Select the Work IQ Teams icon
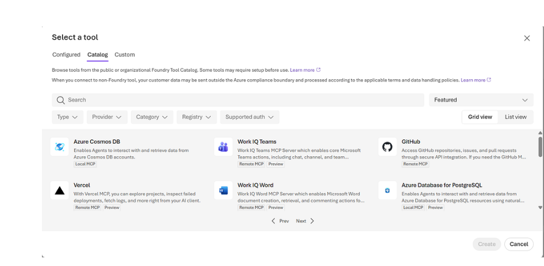The height and width of the screenshot is (266, 544). point(223,147)
